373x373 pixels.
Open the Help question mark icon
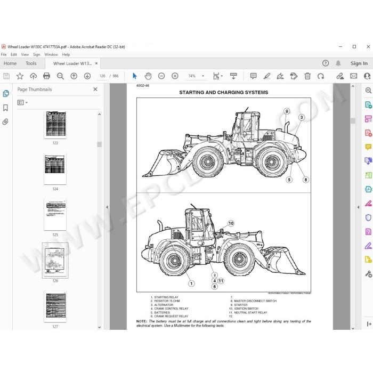(x=326, y=63)
